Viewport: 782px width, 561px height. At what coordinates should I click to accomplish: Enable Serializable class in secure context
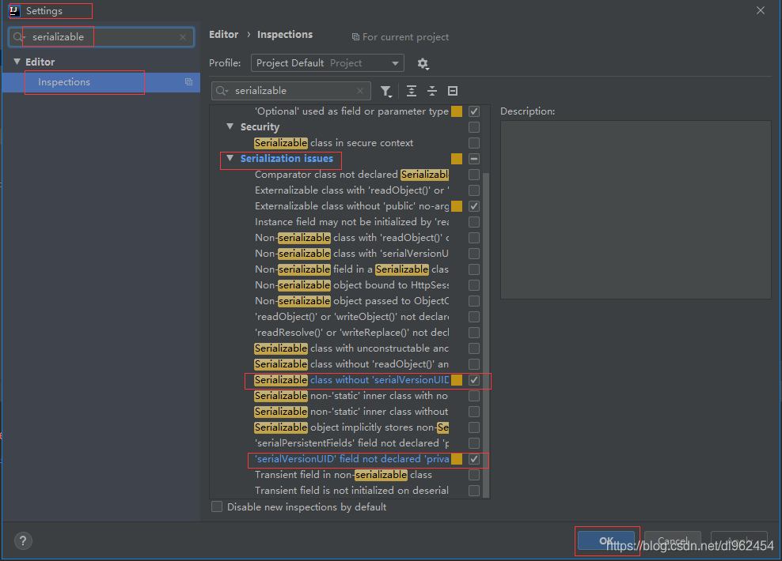tap(474, 143)
